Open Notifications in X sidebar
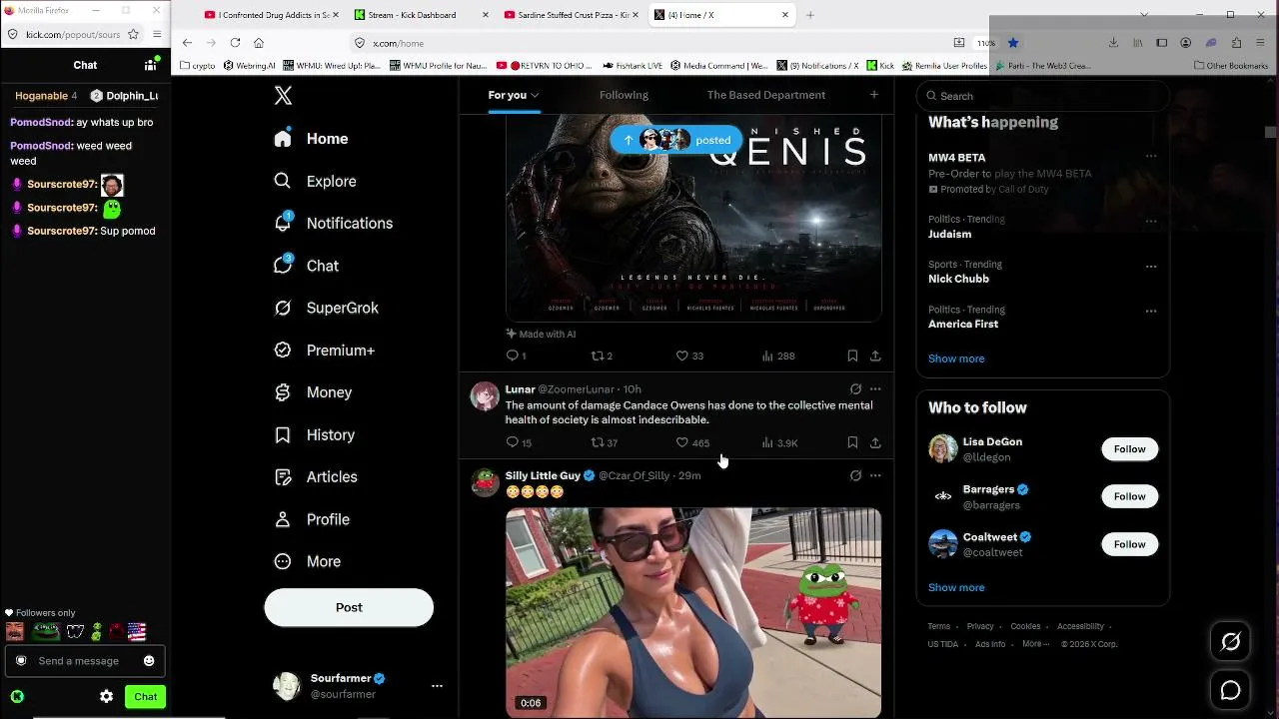 (x=334, y=224)
